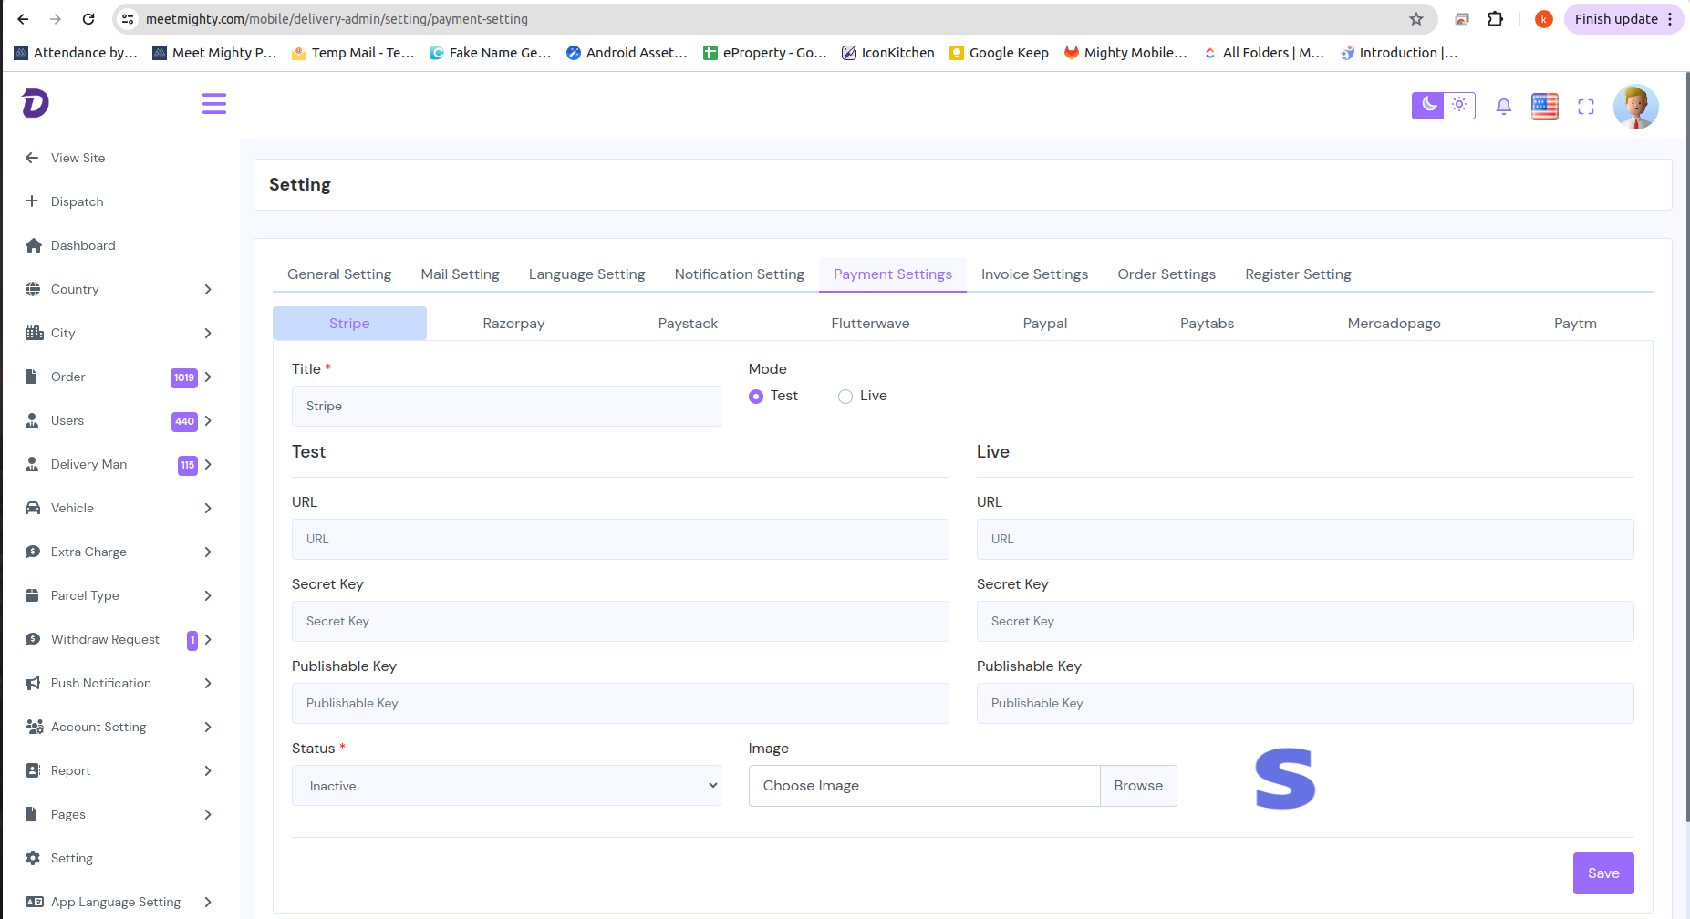Screen dimensions: 1690x919
Task: Select the Paytabs payment tab
Action: tap(1207, 324)
